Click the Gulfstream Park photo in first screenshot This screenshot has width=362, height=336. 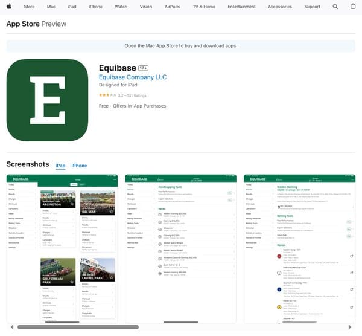58,272
